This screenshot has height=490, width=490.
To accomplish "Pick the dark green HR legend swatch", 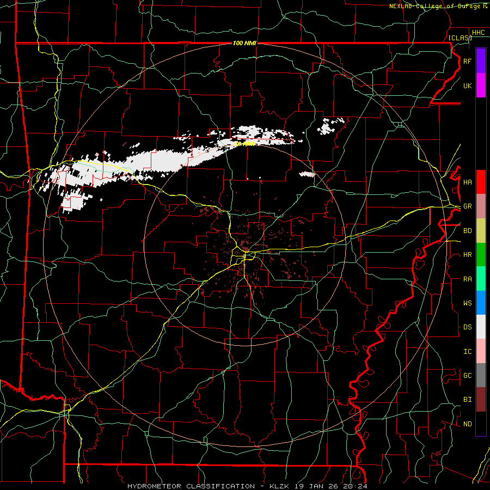I will (481, 255).
